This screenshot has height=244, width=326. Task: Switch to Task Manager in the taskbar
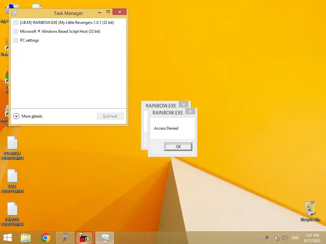tap(104, 238)
